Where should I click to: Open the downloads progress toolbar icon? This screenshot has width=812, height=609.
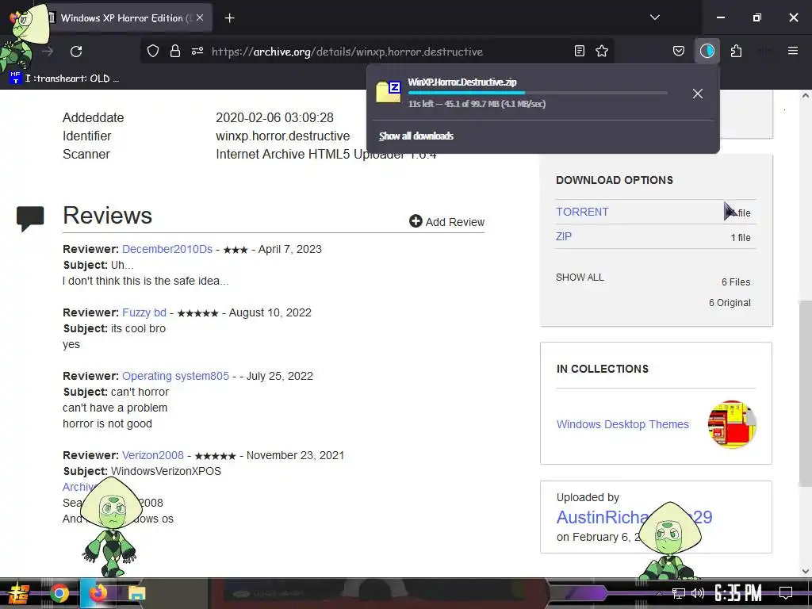tap(707, 51)
